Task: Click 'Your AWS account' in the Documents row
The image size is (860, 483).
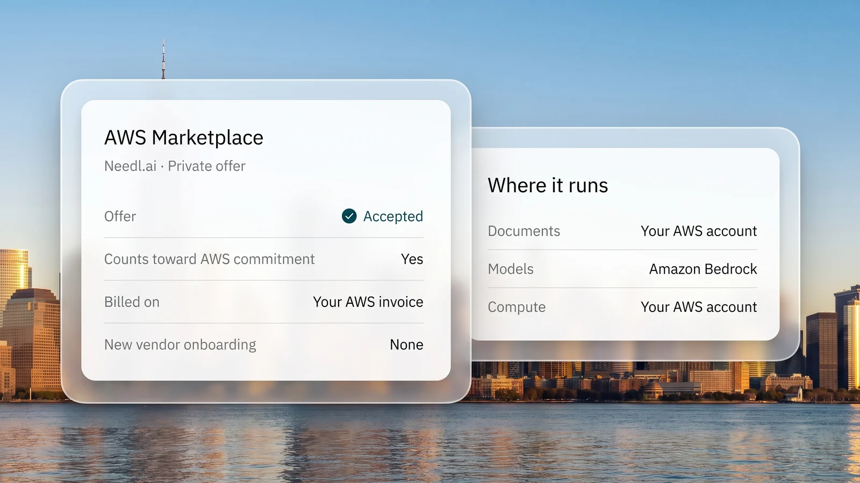Action: point(699,231)
